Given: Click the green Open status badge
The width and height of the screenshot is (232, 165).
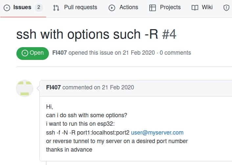Looking at the screenshot, I should tap(30, 53).
